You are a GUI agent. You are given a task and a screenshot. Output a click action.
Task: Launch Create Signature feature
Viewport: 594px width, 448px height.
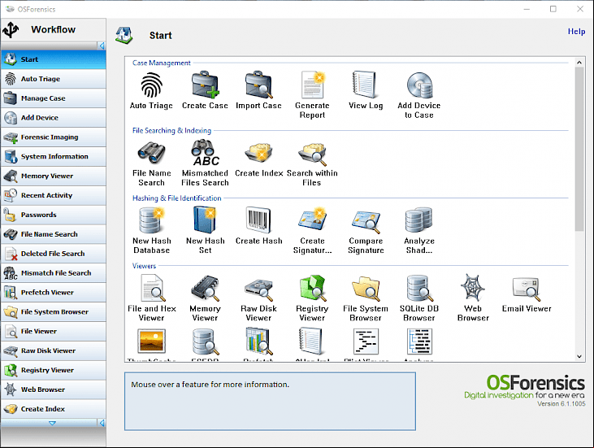(x=312, y=230)
